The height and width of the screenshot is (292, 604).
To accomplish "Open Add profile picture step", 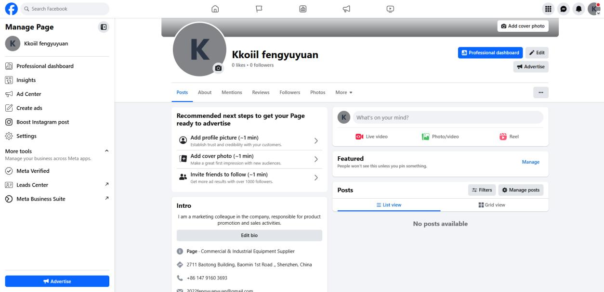I will coord(249,141).
